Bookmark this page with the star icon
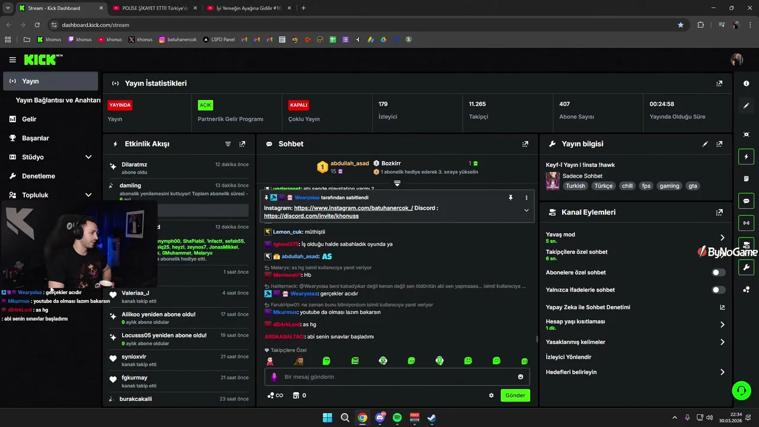 [x=681, y=25]
